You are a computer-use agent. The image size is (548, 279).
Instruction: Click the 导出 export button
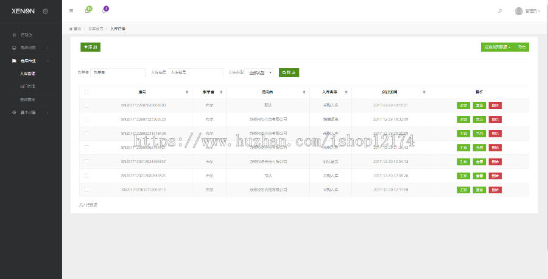pyautogui.click(x=522, y=47)
